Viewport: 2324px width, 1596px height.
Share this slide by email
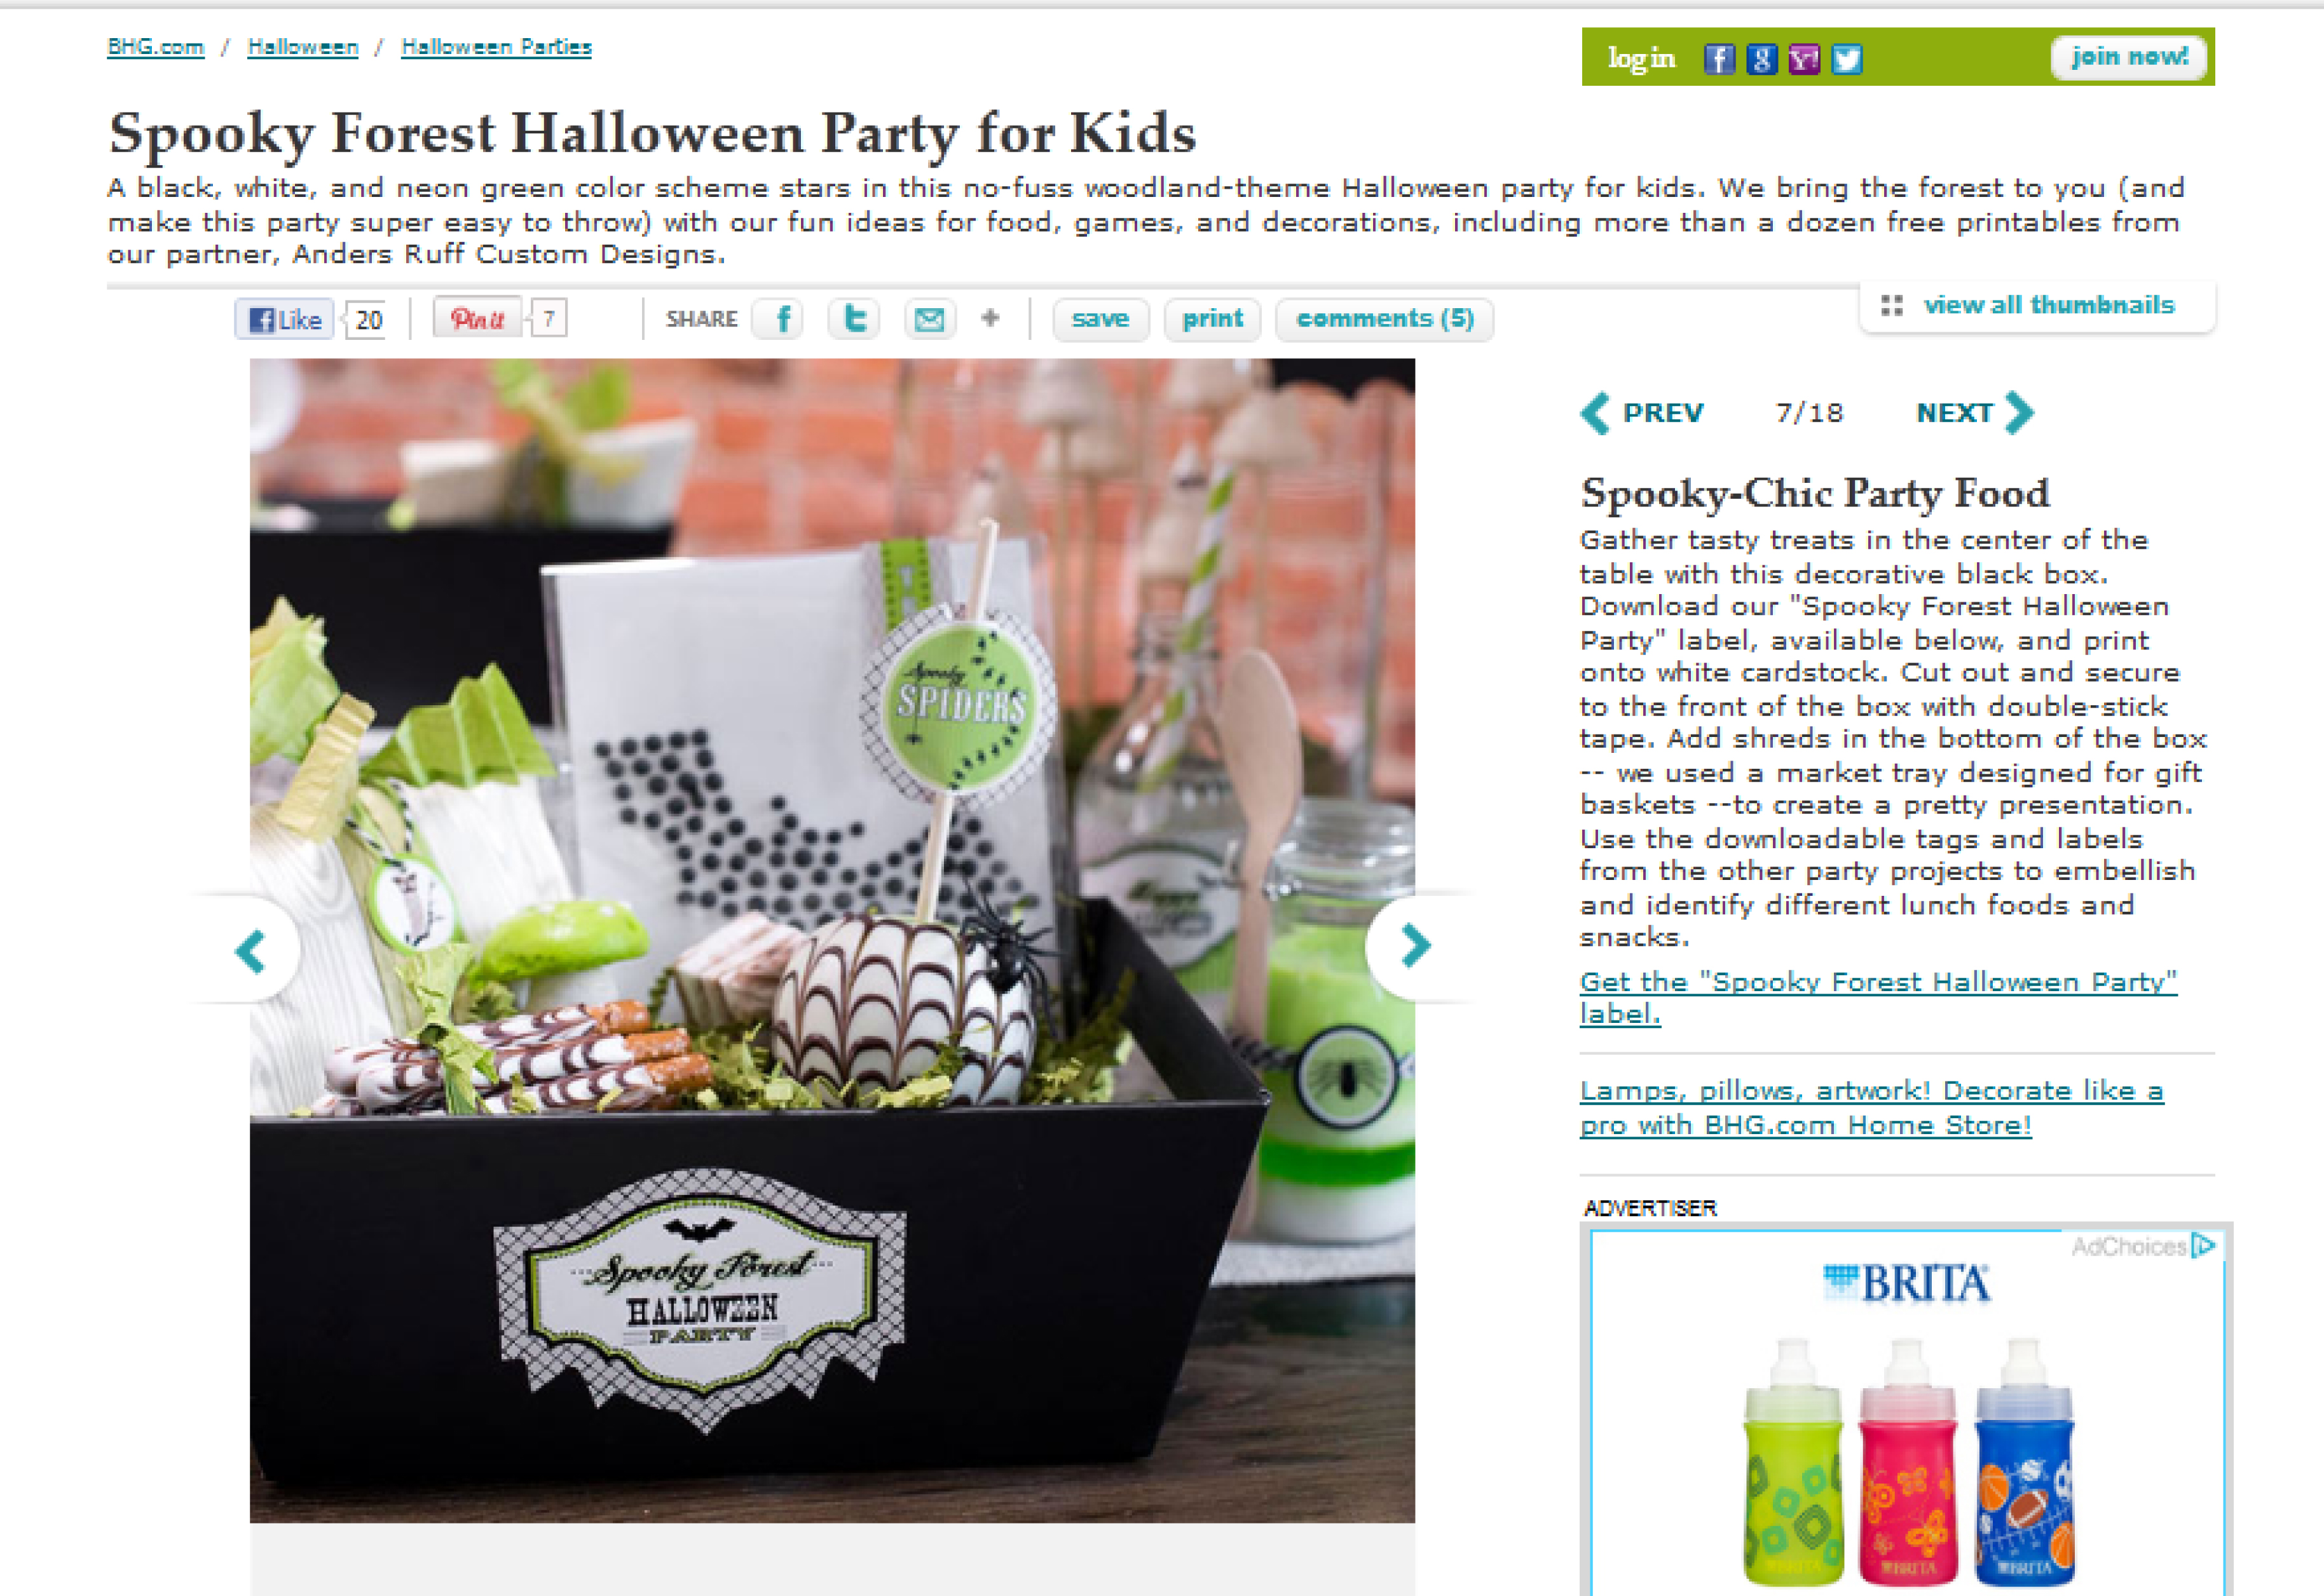tap(929, 319)
